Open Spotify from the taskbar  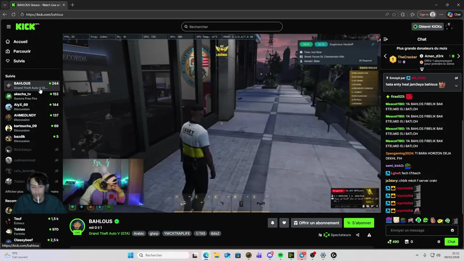(x=281, y=255)
